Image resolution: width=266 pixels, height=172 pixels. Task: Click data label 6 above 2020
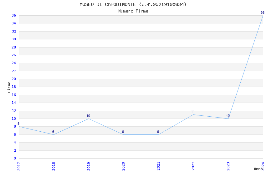point(123,132)
